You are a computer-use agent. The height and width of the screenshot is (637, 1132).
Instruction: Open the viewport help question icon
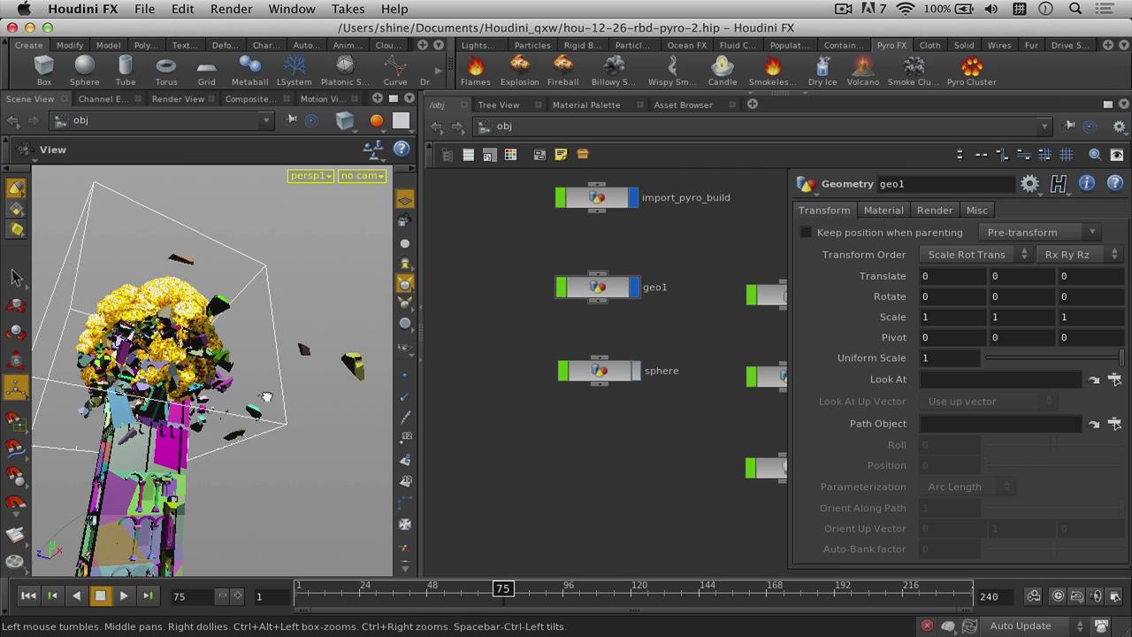coord(402,150)
